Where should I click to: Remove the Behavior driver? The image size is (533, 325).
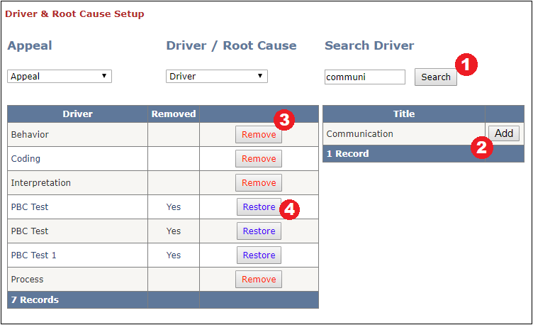coord(259,134)
